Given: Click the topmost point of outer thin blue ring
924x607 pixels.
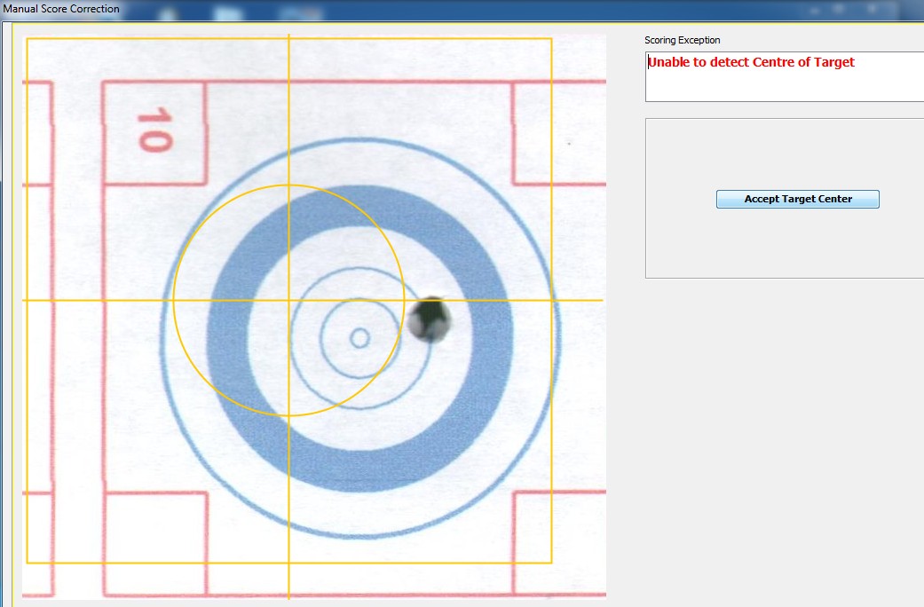Looking at the screenshot, I should tap(359, 139).
